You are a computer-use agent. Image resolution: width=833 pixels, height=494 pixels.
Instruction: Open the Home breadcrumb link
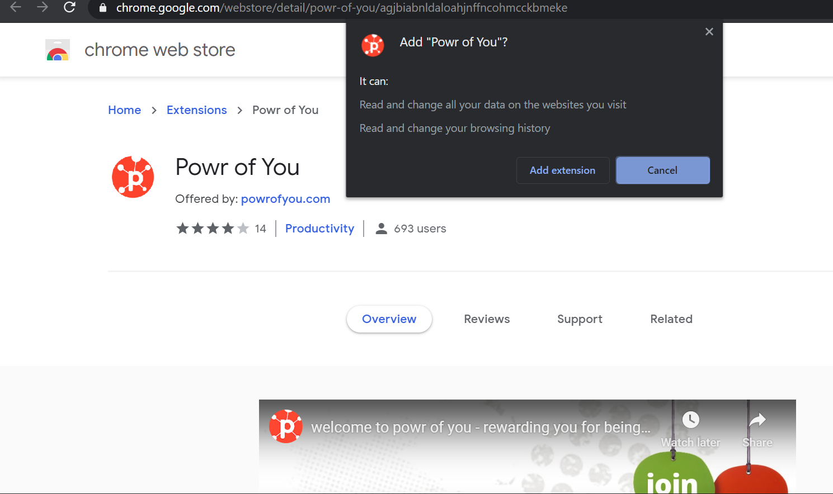tap(125, 110)
